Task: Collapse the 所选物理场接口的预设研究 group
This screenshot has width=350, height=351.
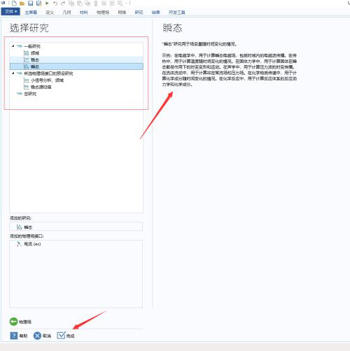Action: (13, 73)
